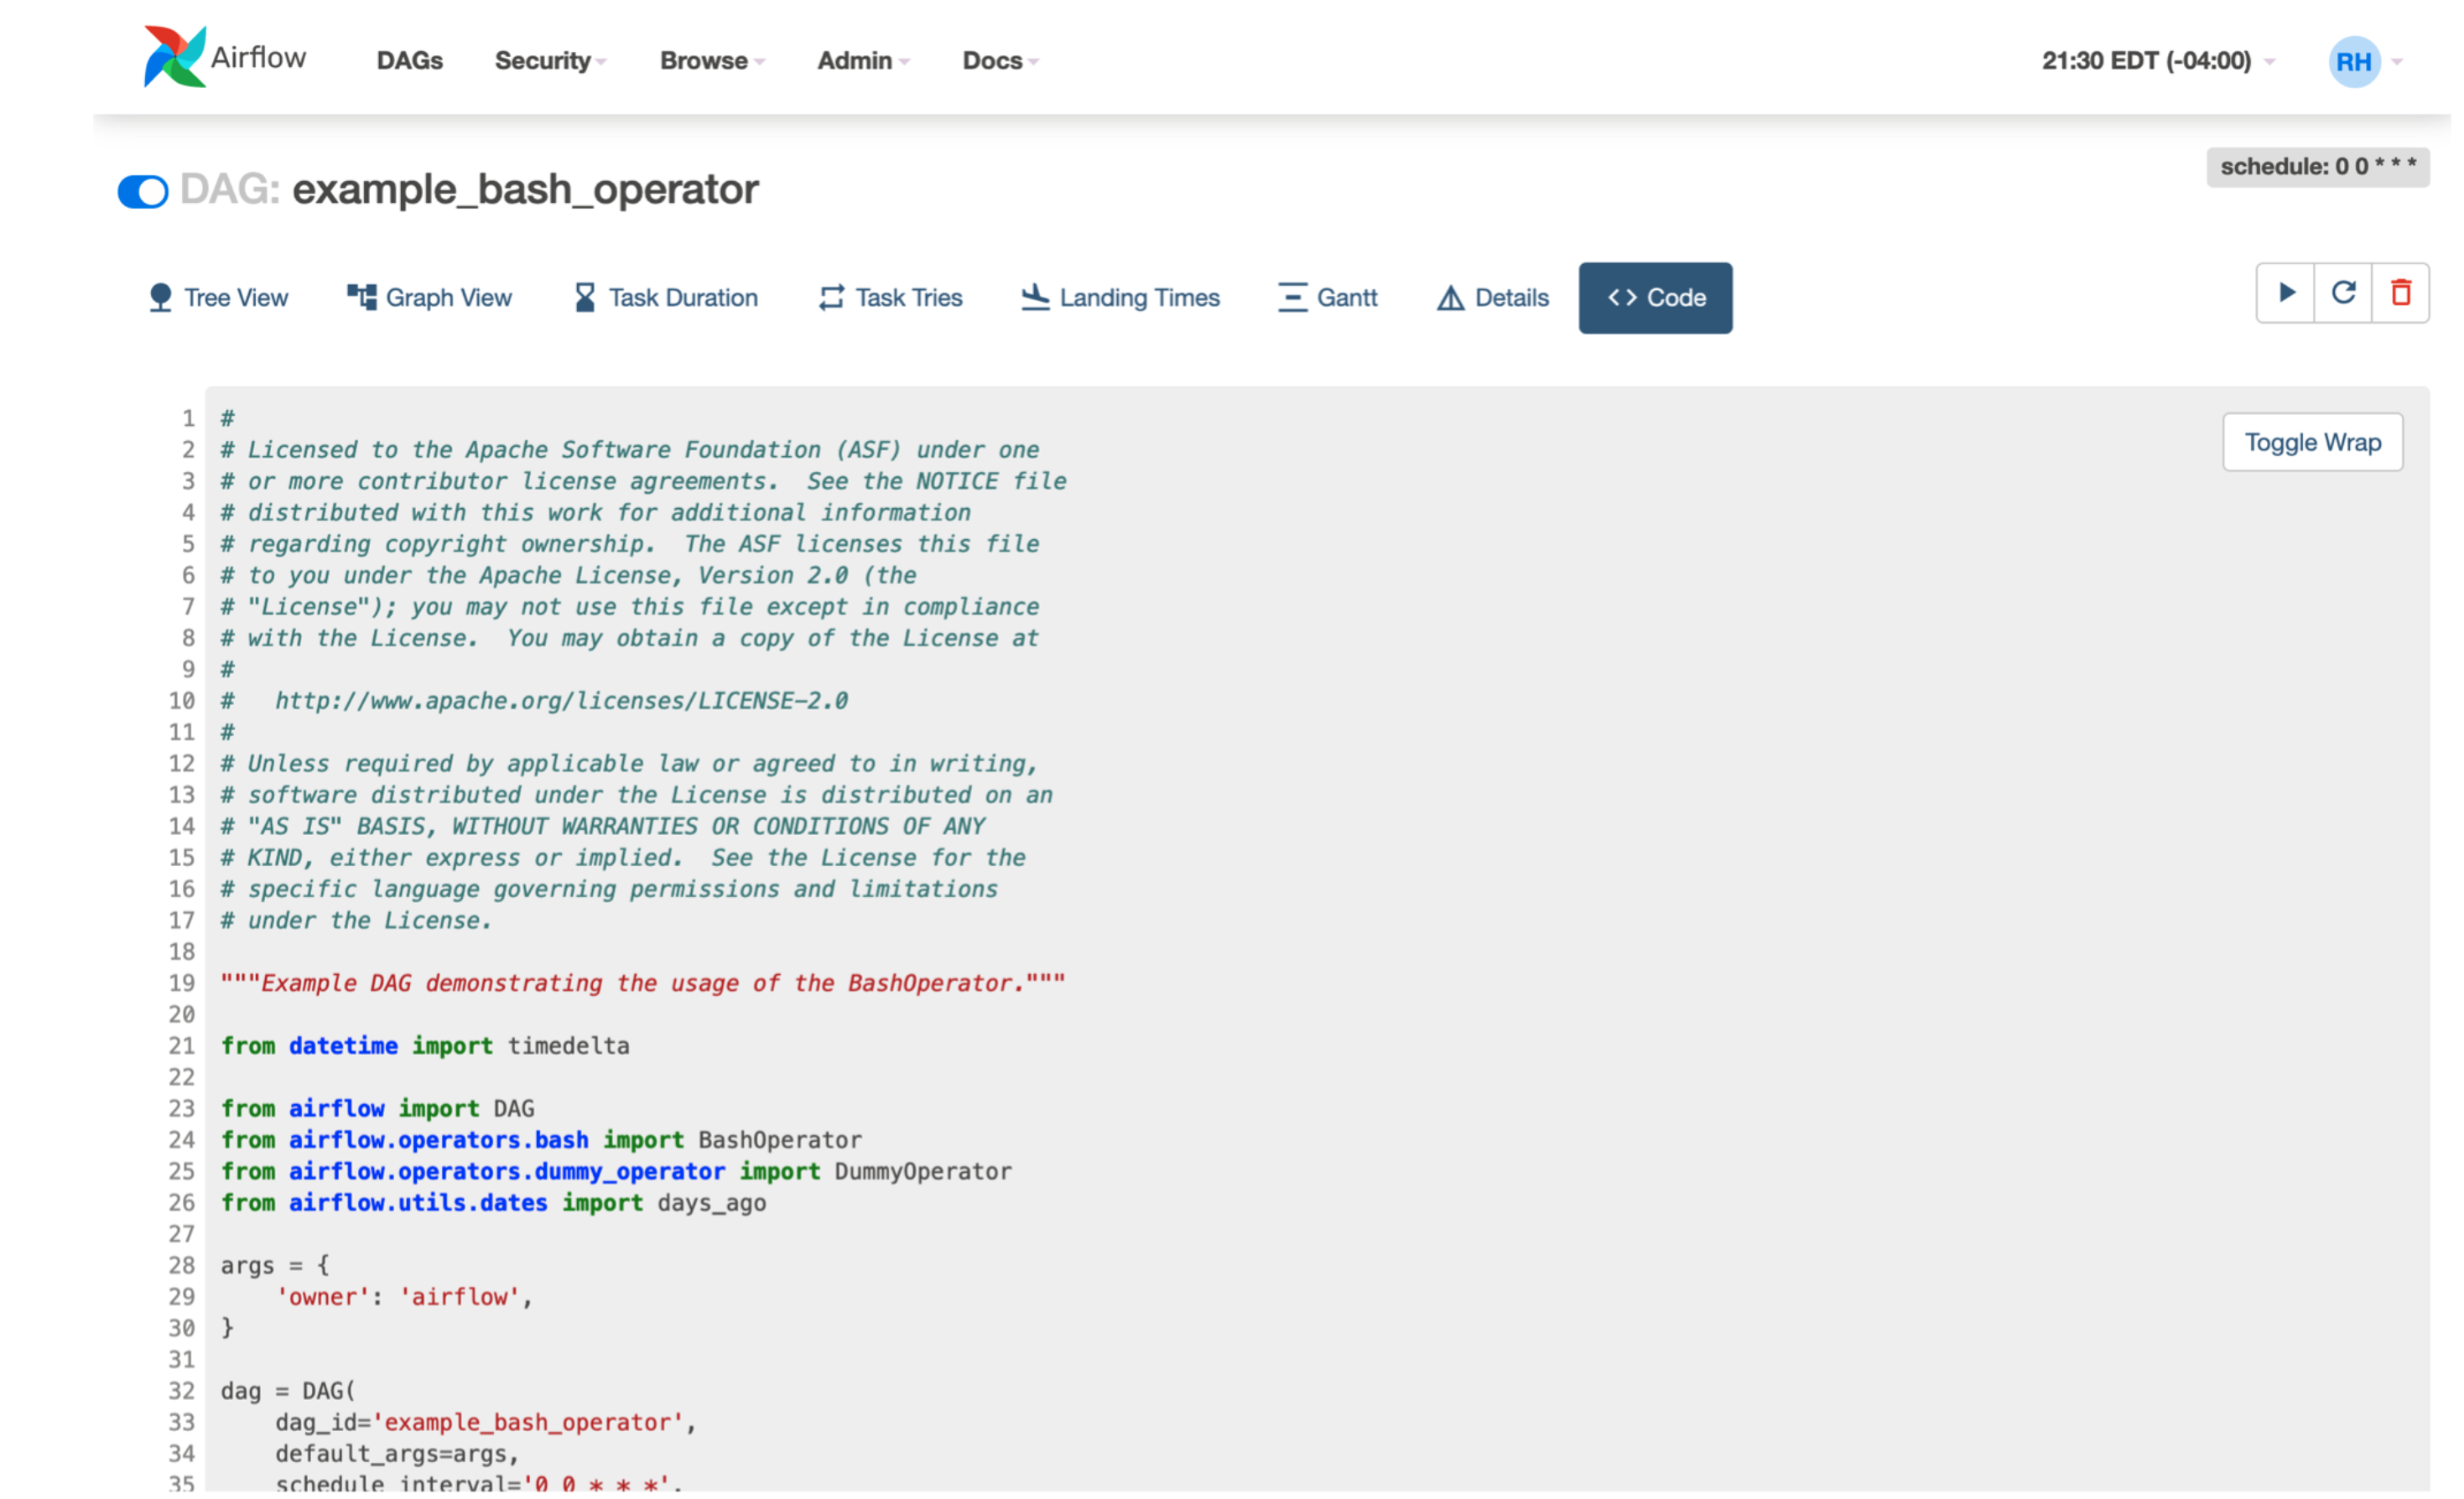Click the Airflow brand text link
The image size is (2464, 1499).
tap(258, 57)
